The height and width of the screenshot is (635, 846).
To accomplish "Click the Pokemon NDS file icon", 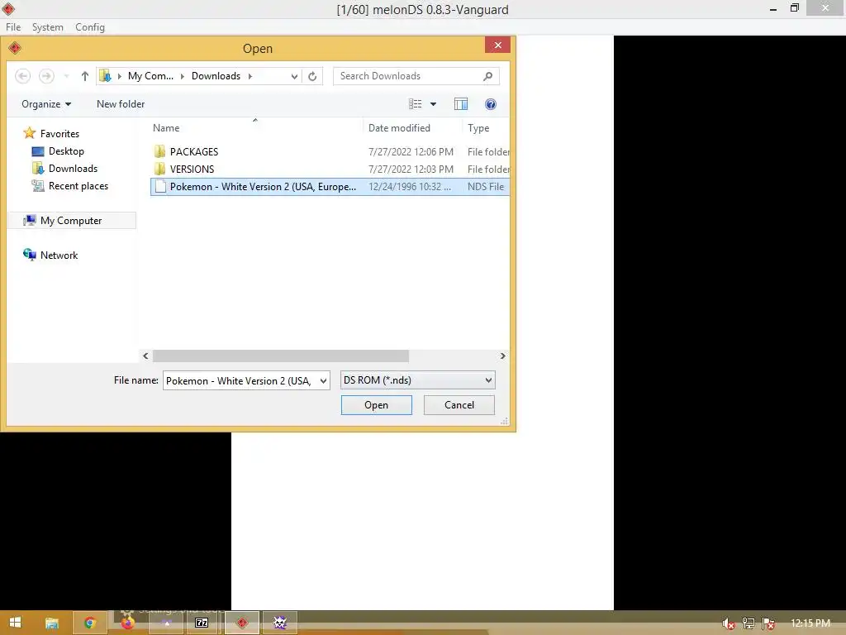I will click(159, 186).
